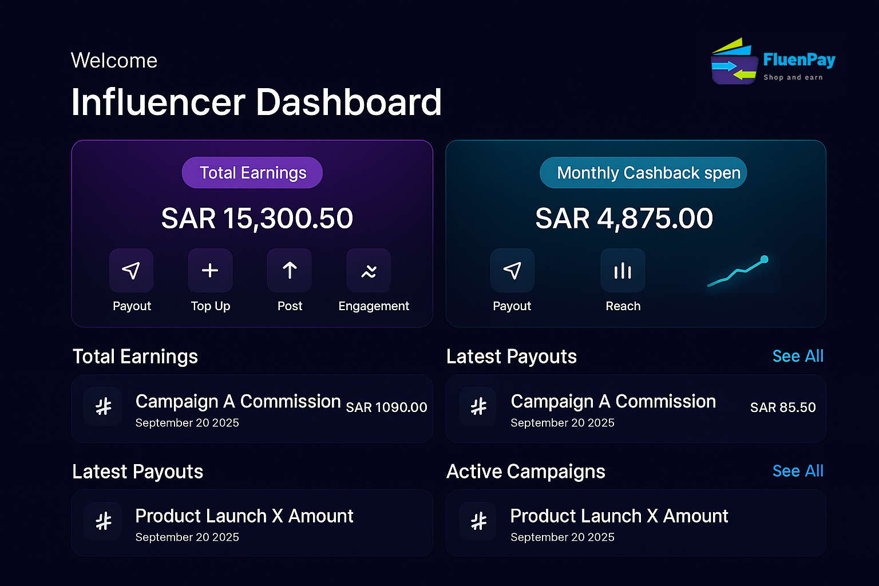This screenshot has width=879, height=586.
Task: Select the Post icon
Action: coord(289,270)
